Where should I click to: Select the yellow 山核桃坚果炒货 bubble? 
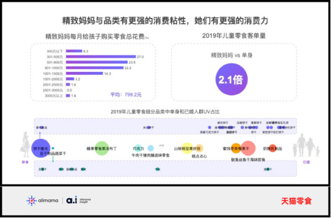[187, 149]
